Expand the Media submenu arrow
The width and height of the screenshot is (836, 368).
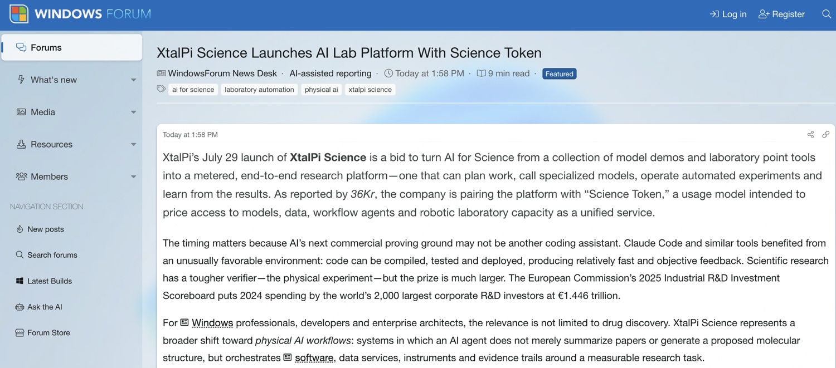pyautogui.click(x=133, y=112)
